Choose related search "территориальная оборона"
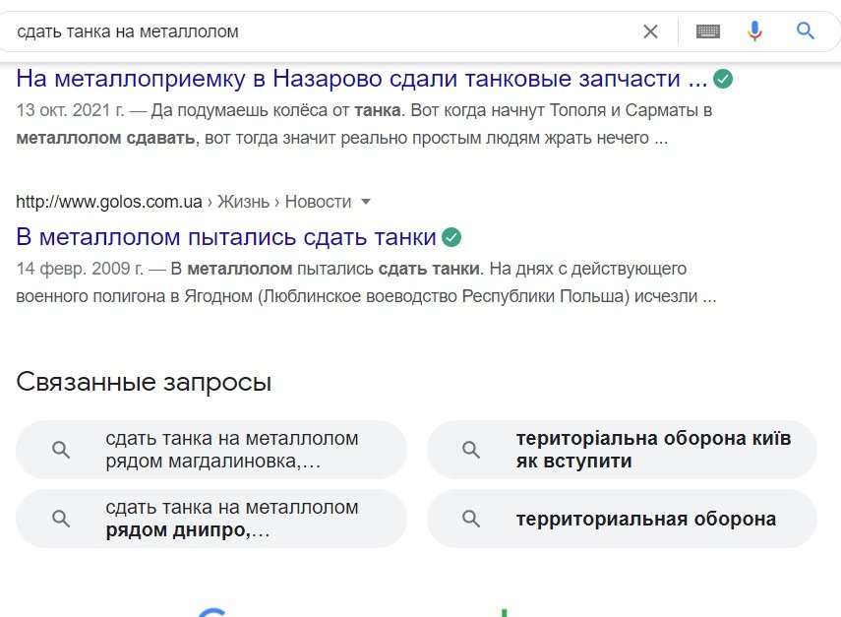This screenshot has width=841, height=617. (646, 519)
